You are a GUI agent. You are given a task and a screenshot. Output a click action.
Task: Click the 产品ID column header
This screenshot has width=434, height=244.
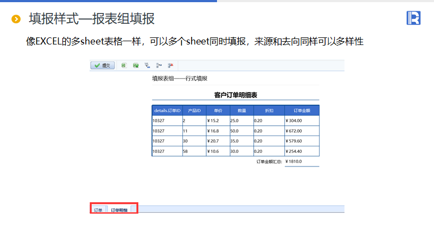click(194, 111)
